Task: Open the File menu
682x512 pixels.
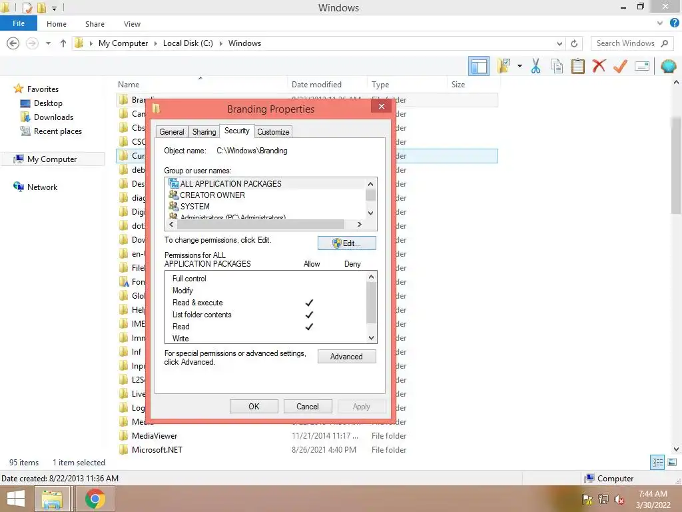Action: (x=19, y=23)
